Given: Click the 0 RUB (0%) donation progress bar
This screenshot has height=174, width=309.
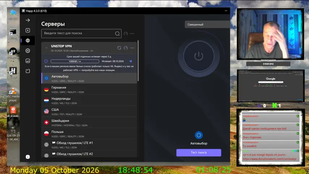Looking at the screenshot, I should coord(268,64).
